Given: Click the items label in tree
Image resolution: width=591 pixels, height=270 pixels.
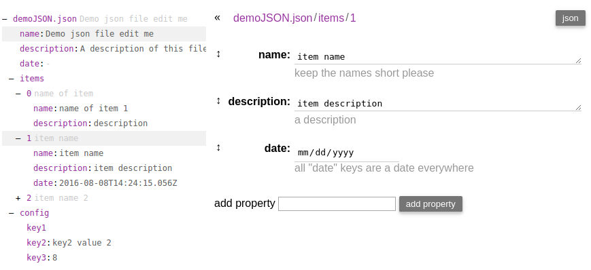Looking at the screenshot, I should 32,79.
